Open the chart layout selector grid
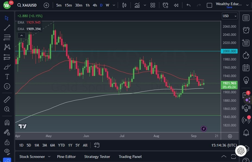 click(x=153, y=5)
